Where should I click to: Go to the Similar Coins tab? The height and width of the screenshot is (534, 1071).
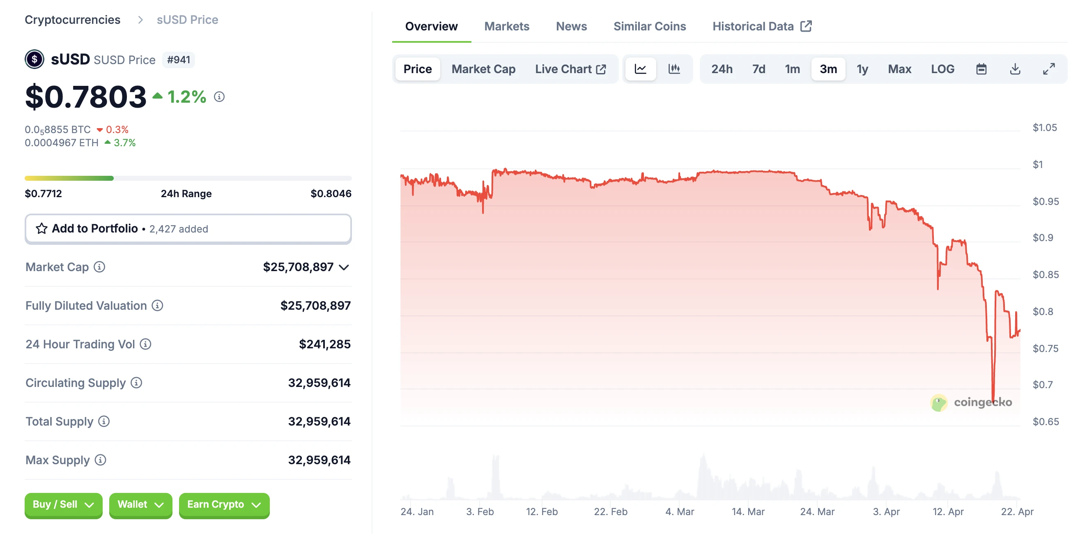tap(649, 26)
